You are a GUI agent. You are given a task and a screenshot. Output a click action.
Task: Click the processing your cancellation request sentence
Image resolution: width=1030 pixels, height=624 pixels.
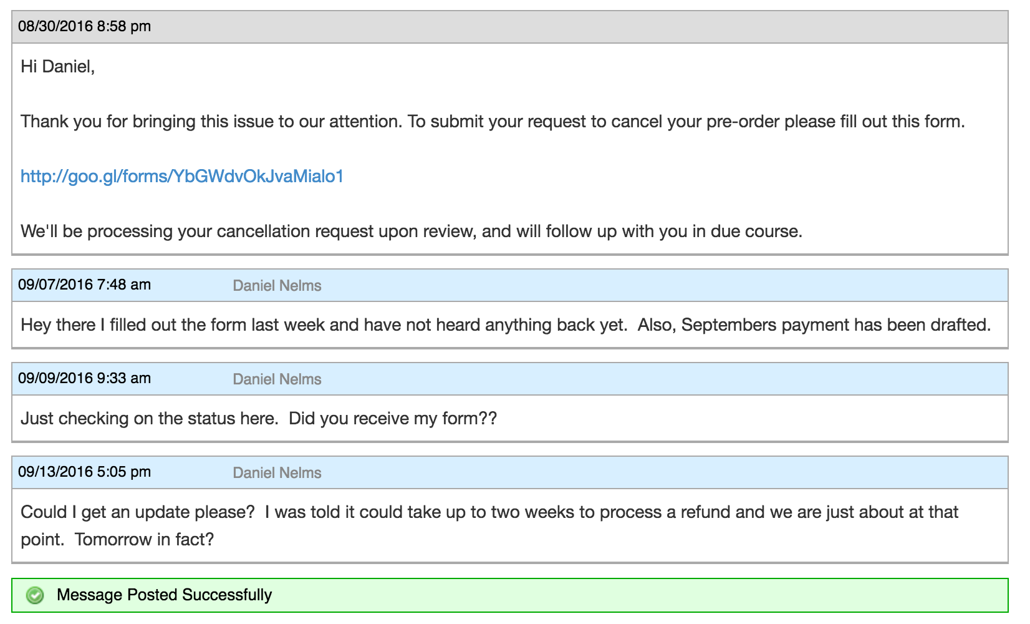coord(412,232)
